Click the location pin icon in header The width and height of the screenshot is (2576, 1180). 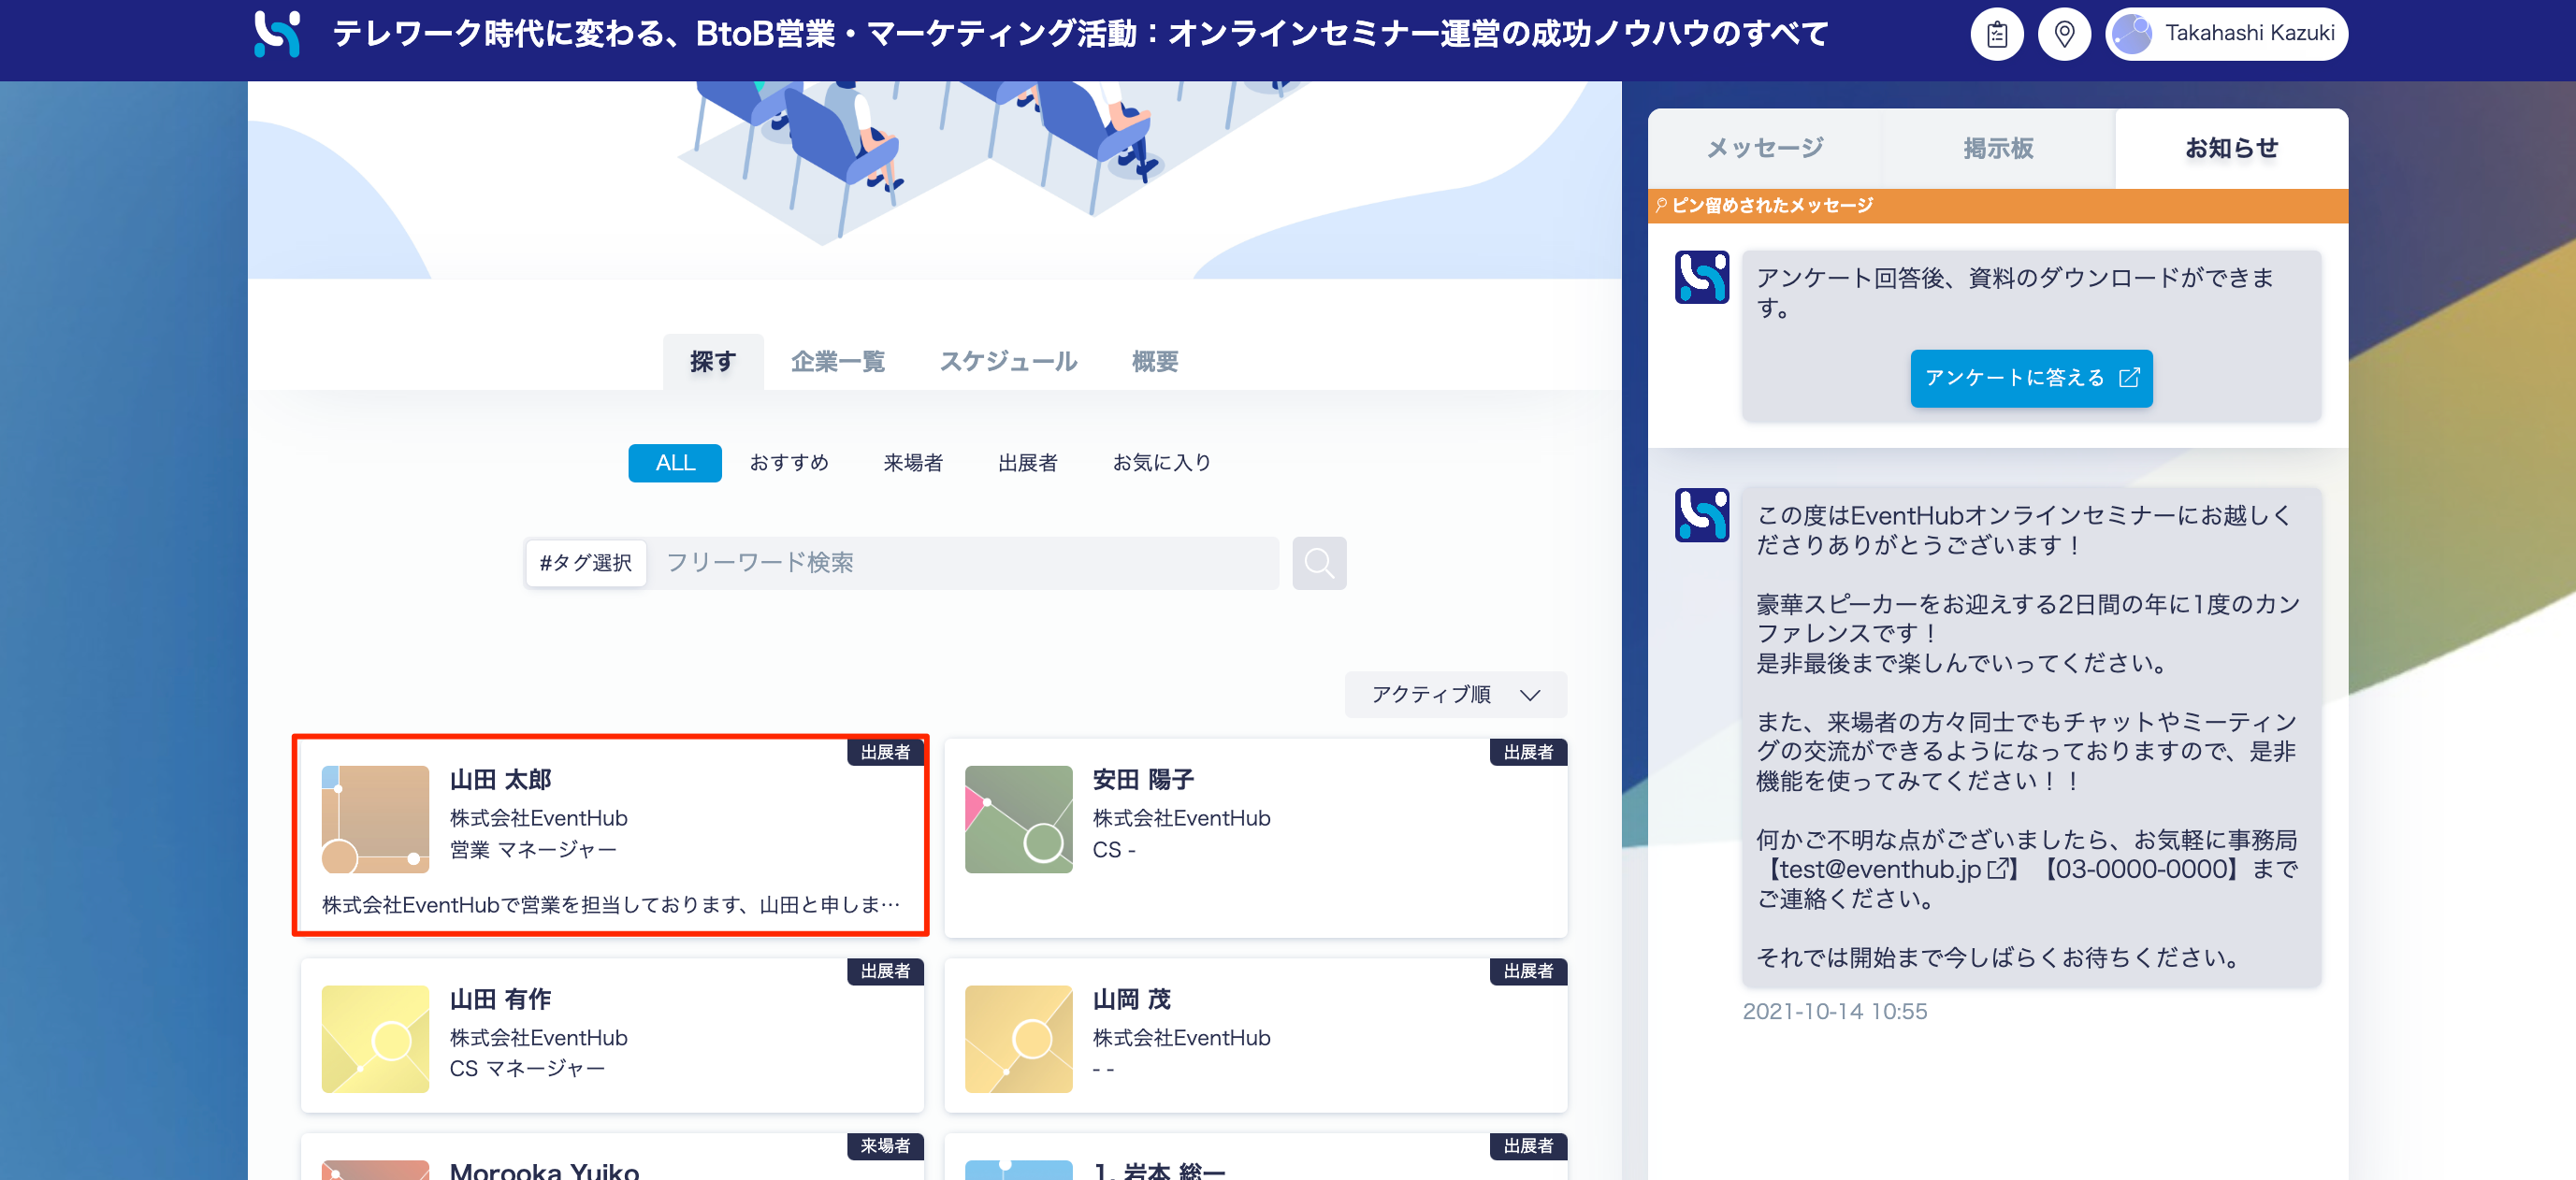2063,35
